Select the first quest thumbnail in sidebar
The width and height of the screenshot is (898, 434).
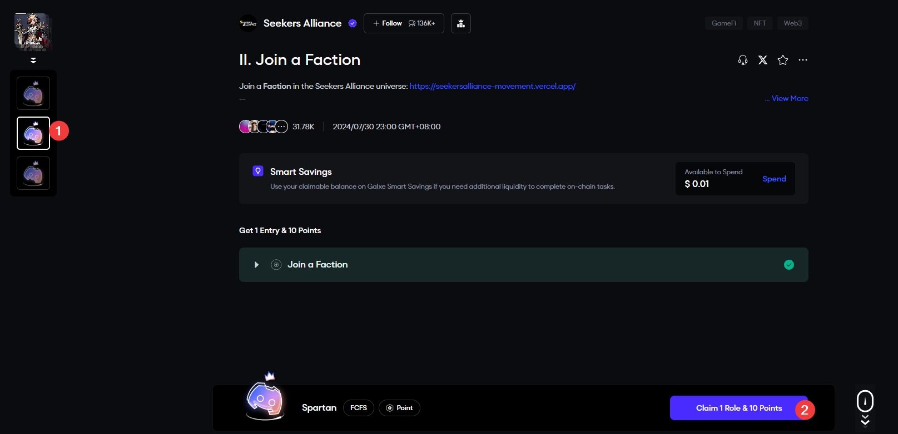click(x=33, y=93)
